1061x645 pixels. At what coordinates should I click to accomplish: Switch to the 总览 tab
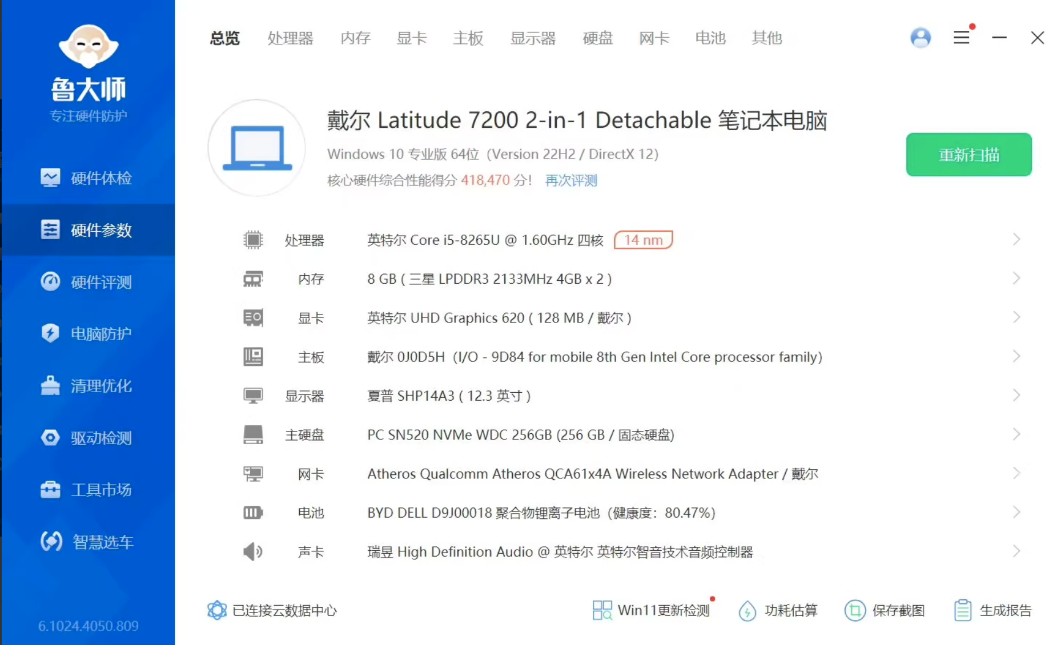coord(225,38)
